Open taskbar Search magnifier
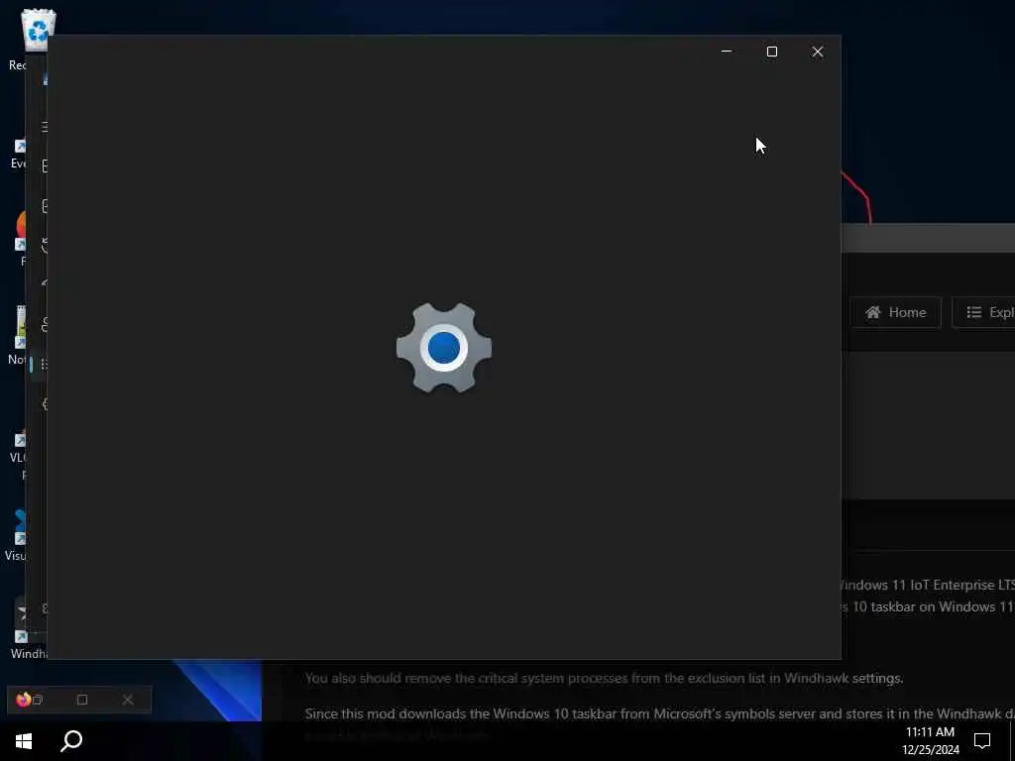This screenshot has height=761, width=1015. tap(71, 741)
